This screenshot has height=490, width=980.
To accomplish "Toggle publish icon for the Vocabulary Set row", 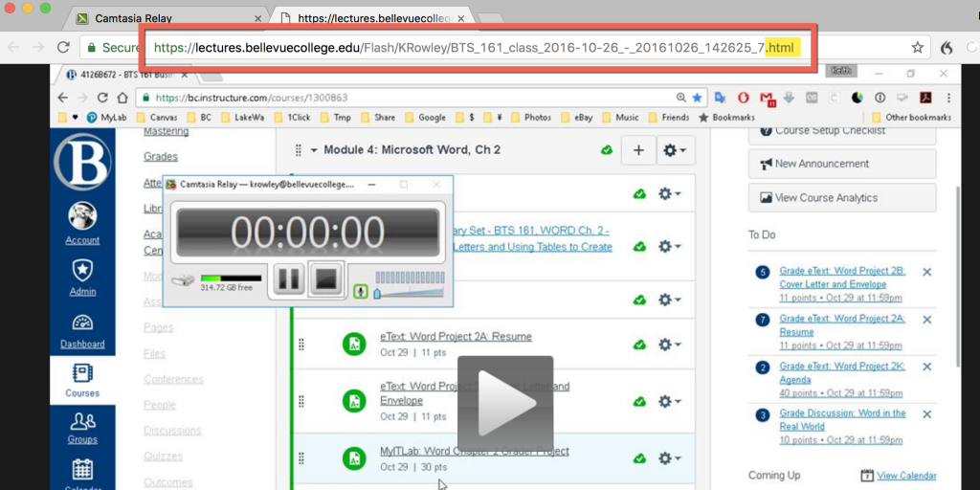I will [638, 247].
